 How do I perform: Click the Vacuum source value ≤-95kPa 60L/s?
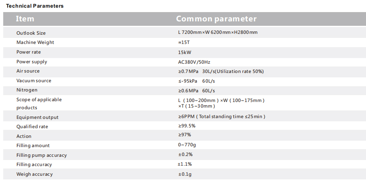point(199,81)
